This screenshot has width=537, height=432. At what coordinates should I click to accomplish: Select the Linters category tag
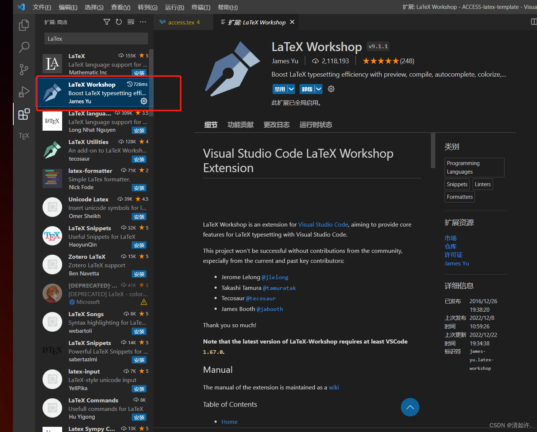tap(483, 184)
